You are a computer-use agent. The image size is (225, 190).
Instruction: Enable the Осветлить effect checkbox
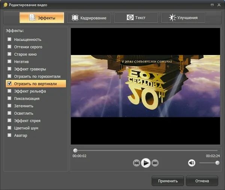[x=9, y=113]
